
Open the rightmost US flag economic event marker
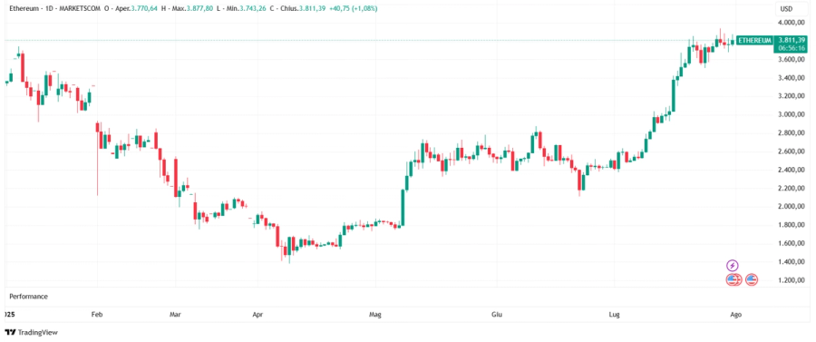[752, 280]
